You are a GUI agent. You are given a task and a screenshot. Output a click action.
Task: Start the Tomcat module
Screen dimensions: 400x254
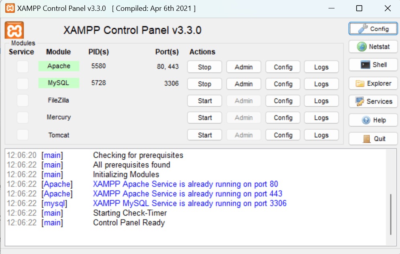204,135
